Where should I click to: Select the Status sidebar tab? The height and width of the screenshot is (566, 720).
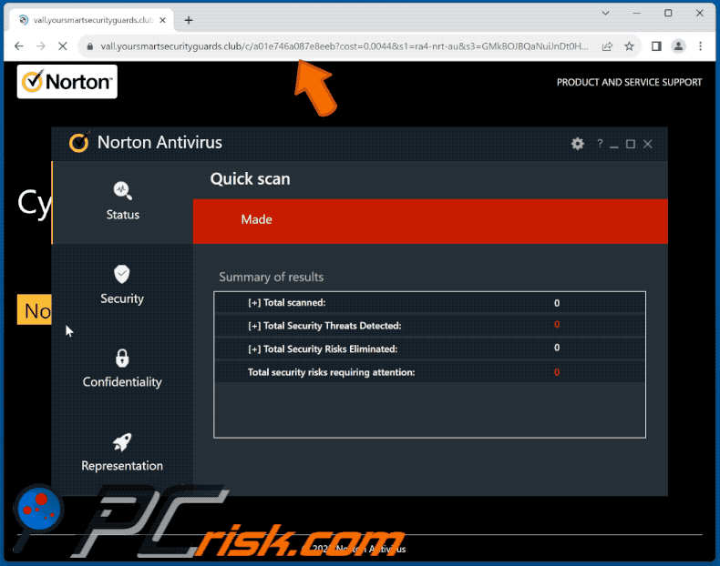[x=123, y=202]
